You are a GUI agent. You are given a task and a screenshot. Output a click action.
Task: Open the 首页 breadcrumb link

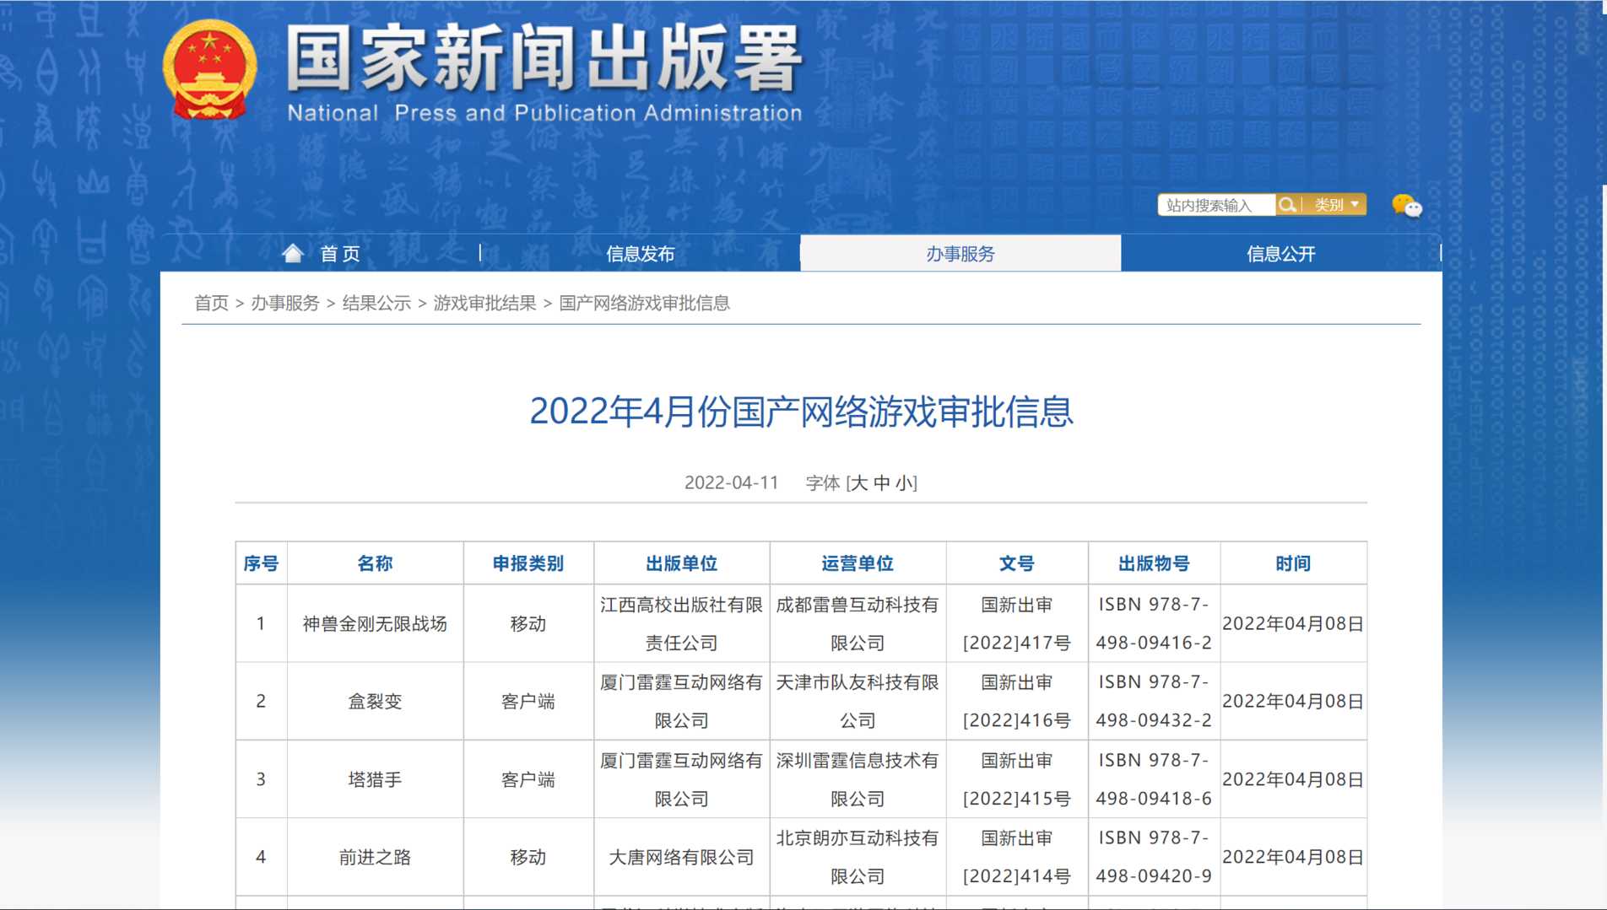pyautogui.click(x=211, y=303)
